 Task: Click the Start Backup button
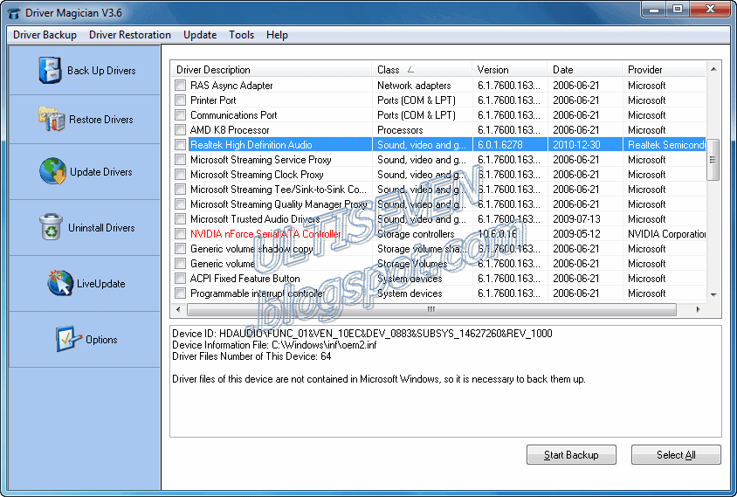coord(571,455)
